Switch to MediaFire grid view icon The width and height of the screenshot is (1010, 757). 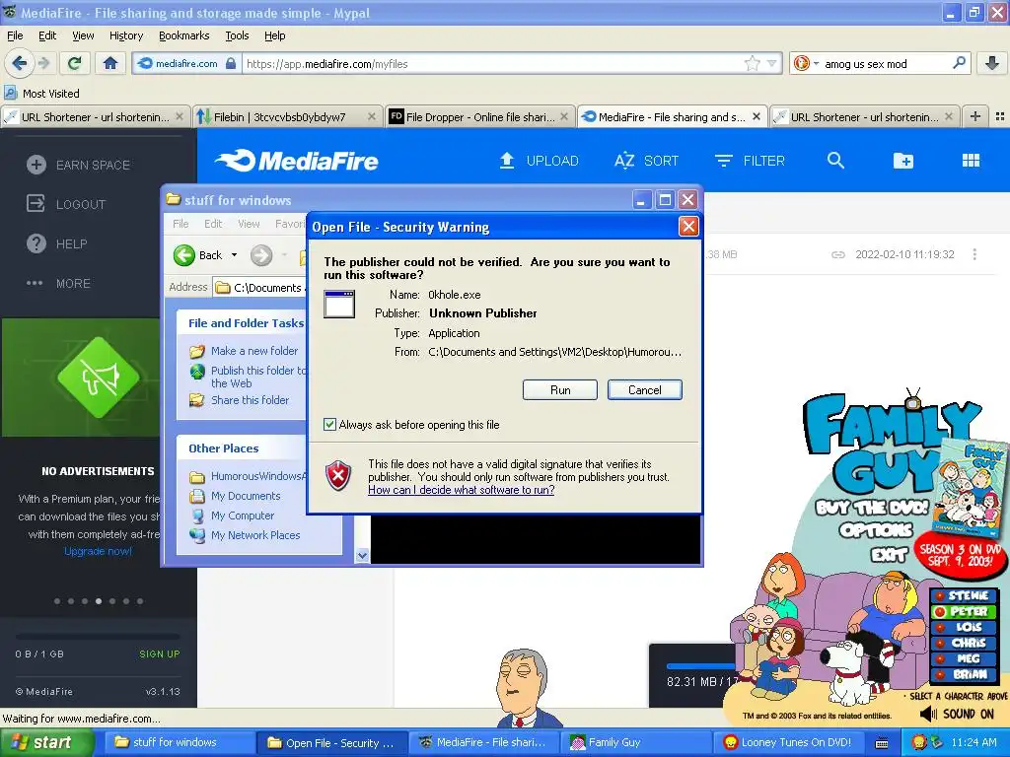pos(971,161)
